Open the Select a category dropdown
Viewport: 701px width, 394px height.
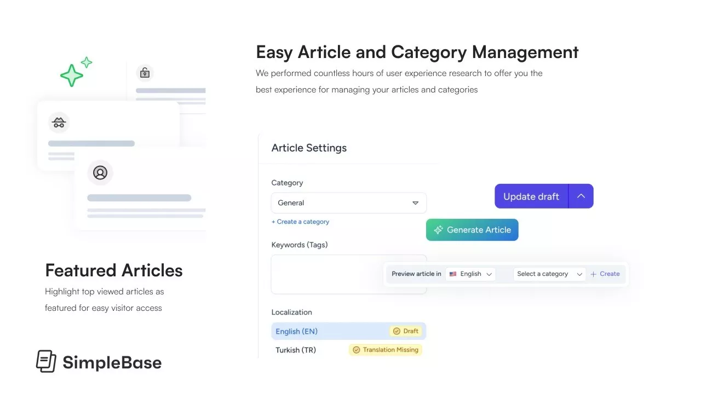549,274
